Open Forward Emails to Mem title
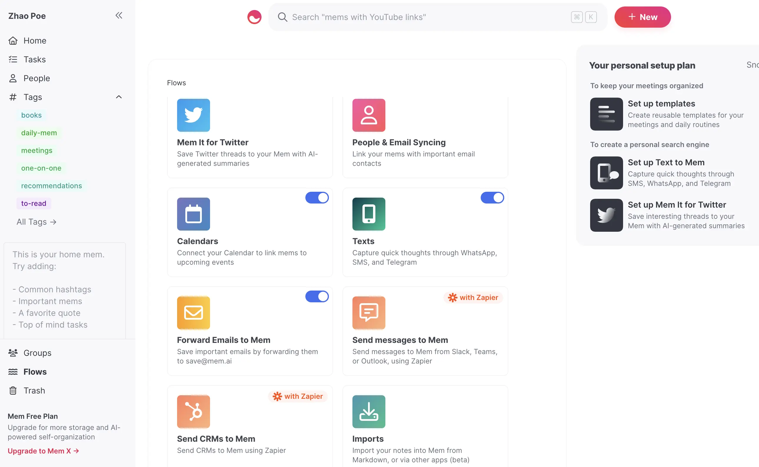 point(223,340)
